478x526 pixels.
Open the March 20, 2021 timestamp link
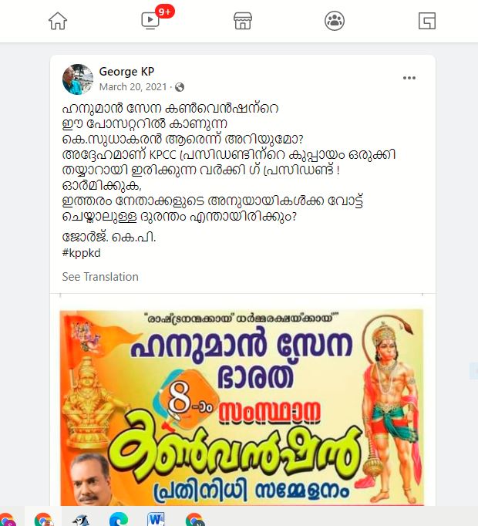pos(133,87)
